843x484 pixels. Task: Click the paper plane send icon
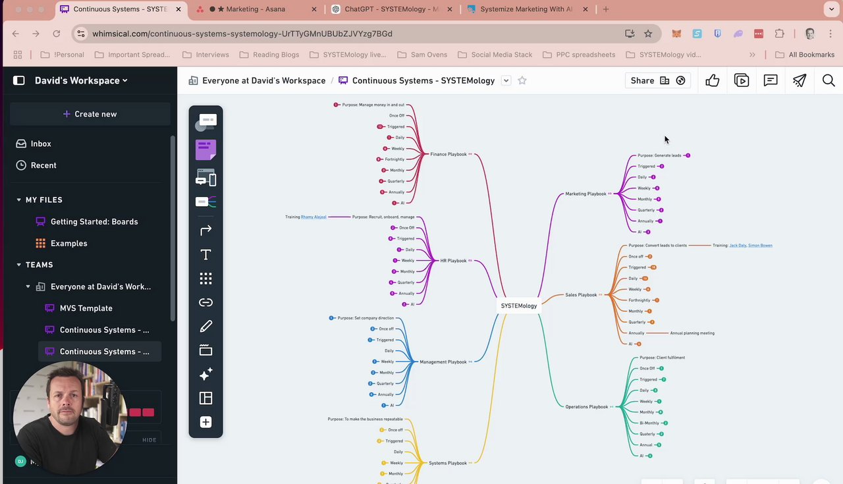pyautogui.click(x=800, y=80)
